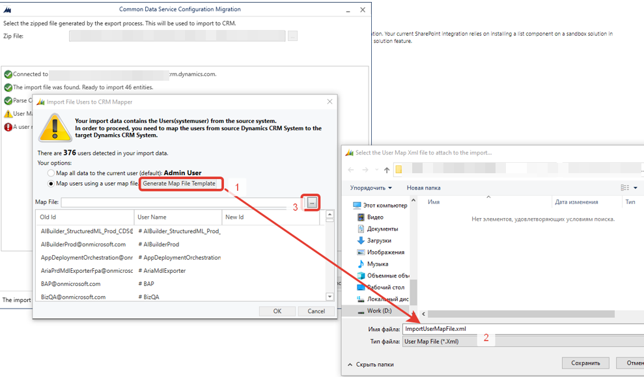Select the AIBuilder_StructuredML_Prod_CDS row
This screenshot has width=644, height=377.
tap(180, 231)
